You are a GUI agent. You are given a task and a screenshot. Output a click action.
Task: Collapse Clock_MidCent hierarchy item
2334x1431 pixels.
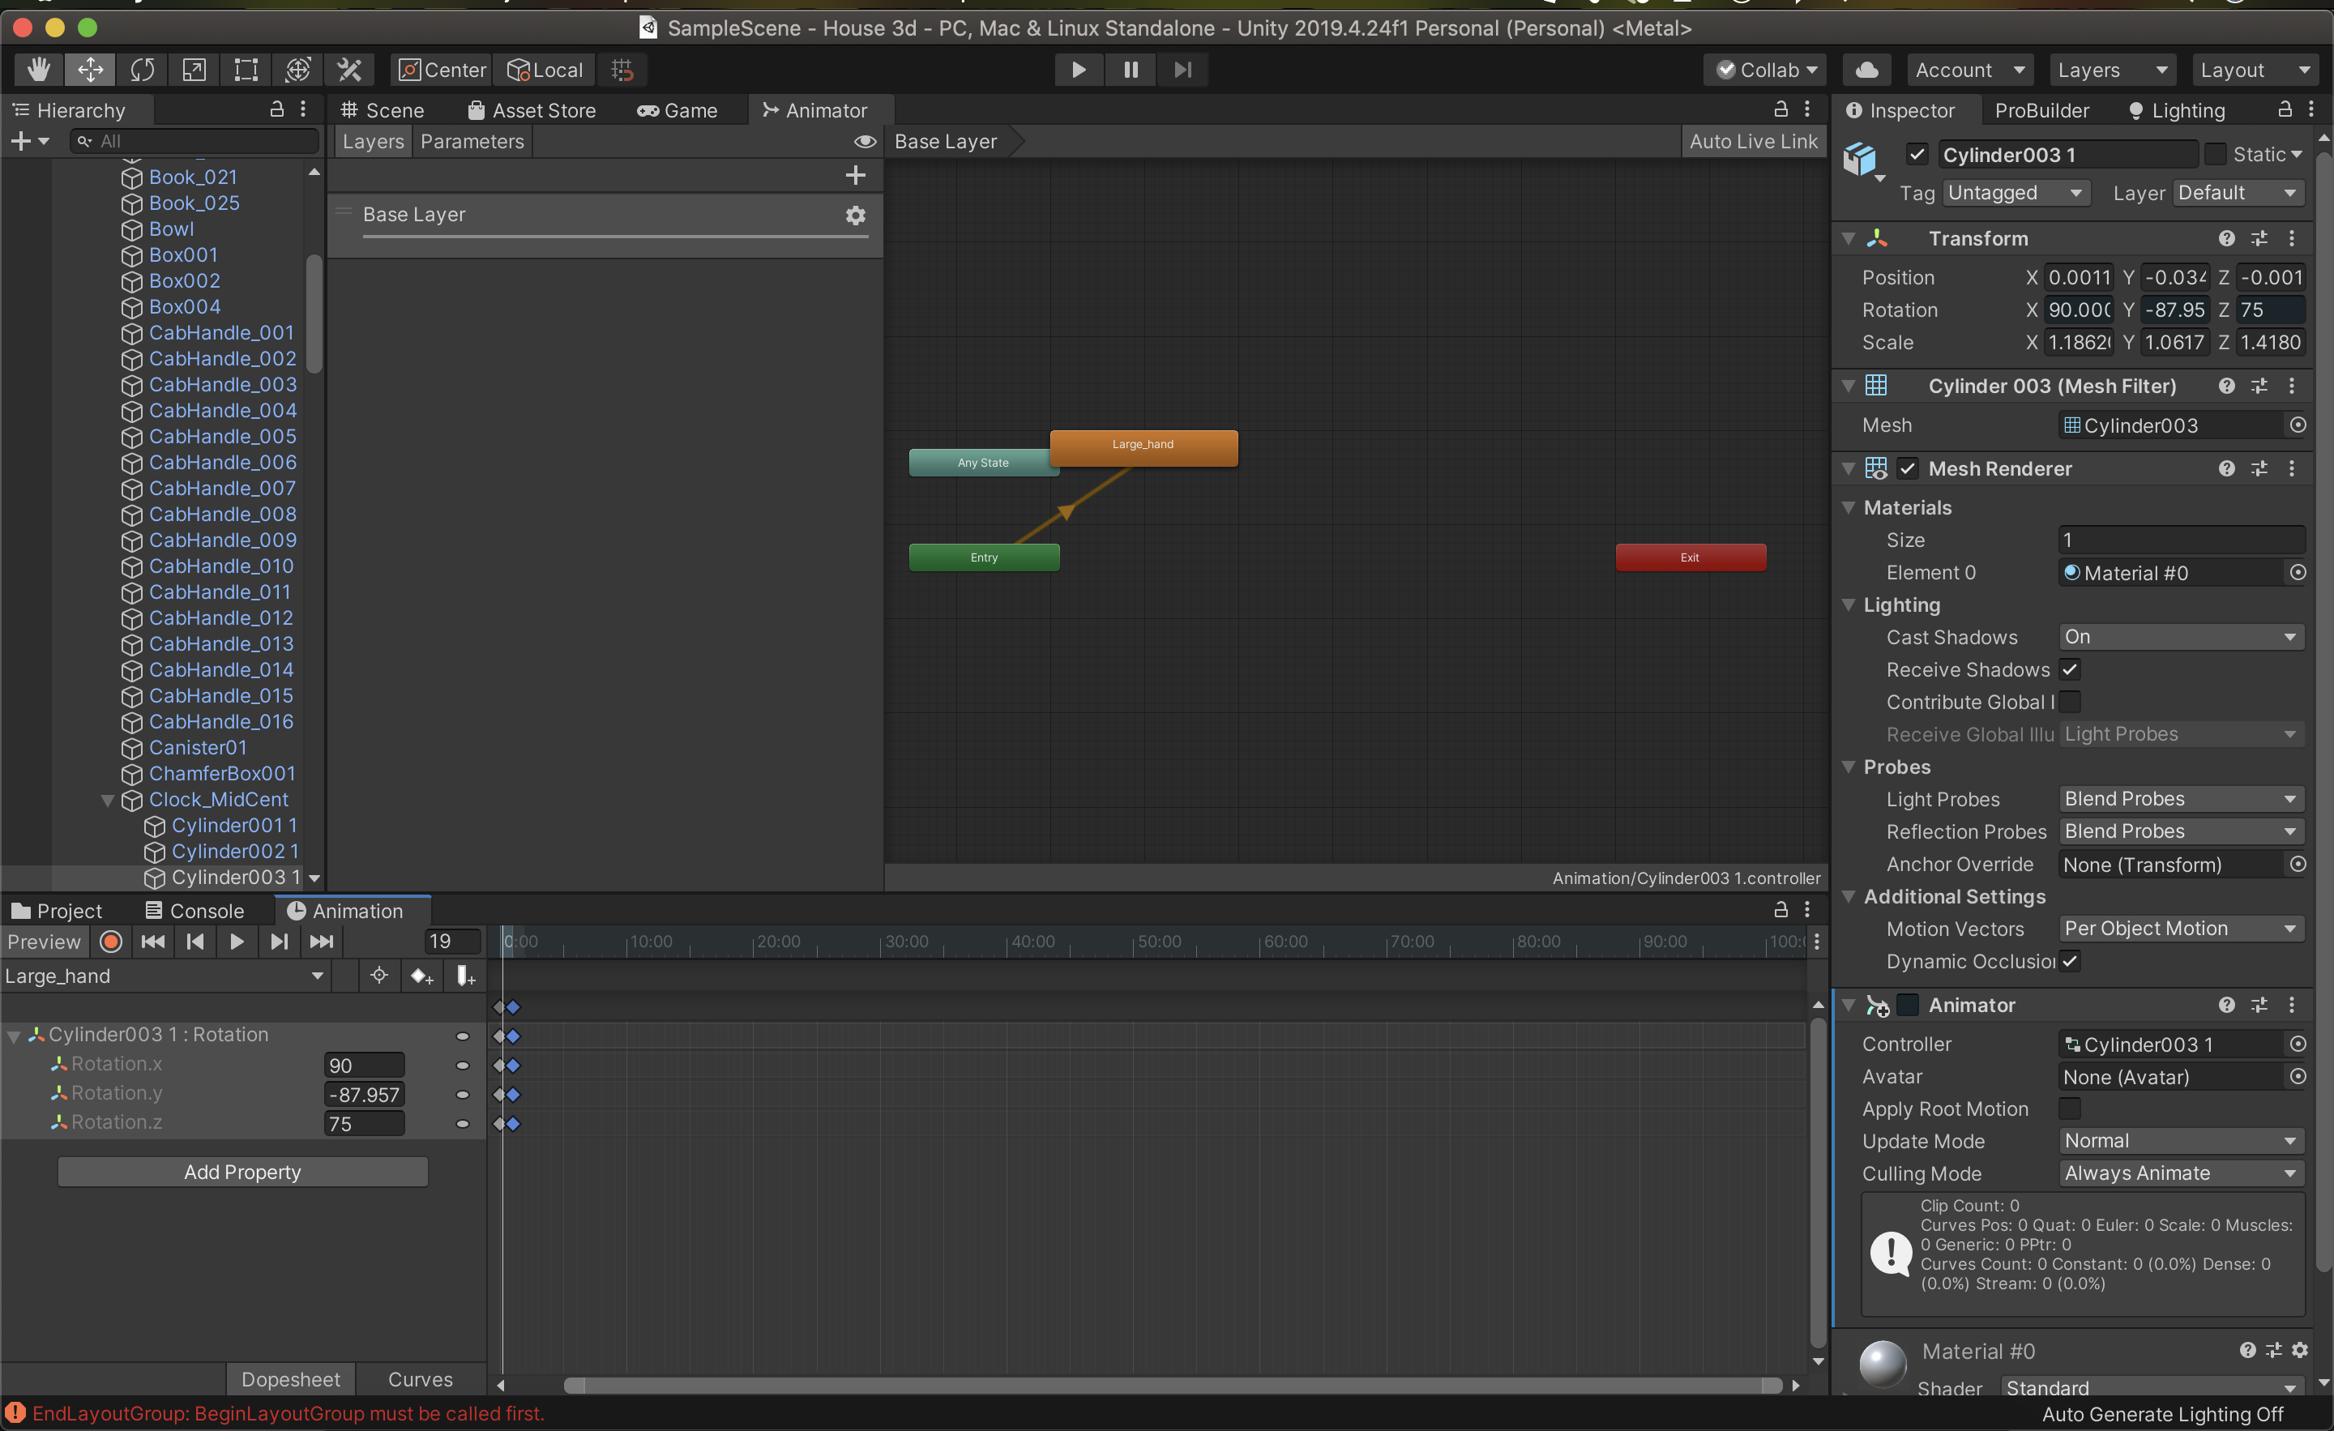pos(107,801)
